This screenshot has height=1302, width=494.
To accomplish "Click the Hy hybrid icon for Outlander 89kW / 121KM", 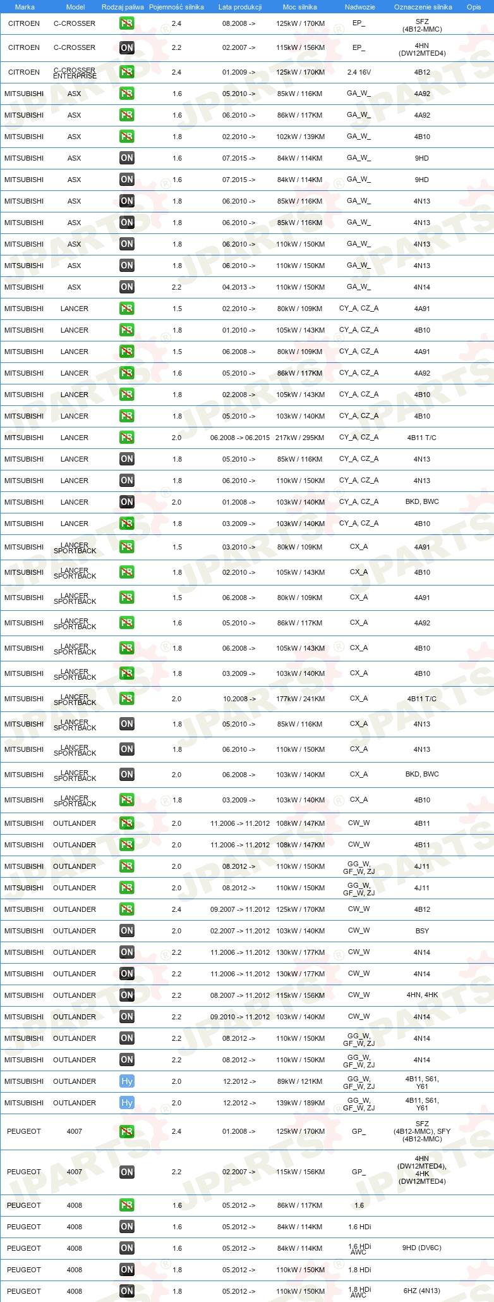I will tap(127, 1081).
